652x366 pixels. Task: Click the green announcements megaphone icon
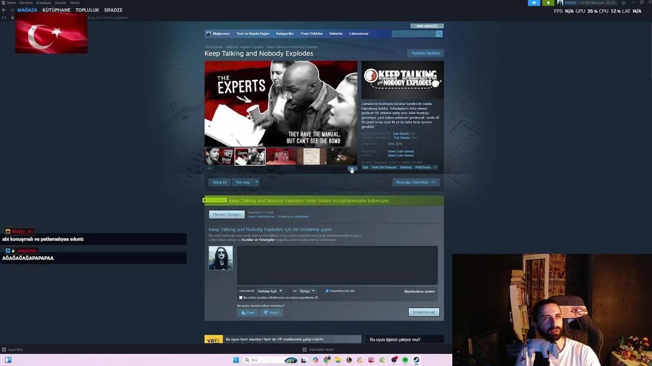click(534, 3)
